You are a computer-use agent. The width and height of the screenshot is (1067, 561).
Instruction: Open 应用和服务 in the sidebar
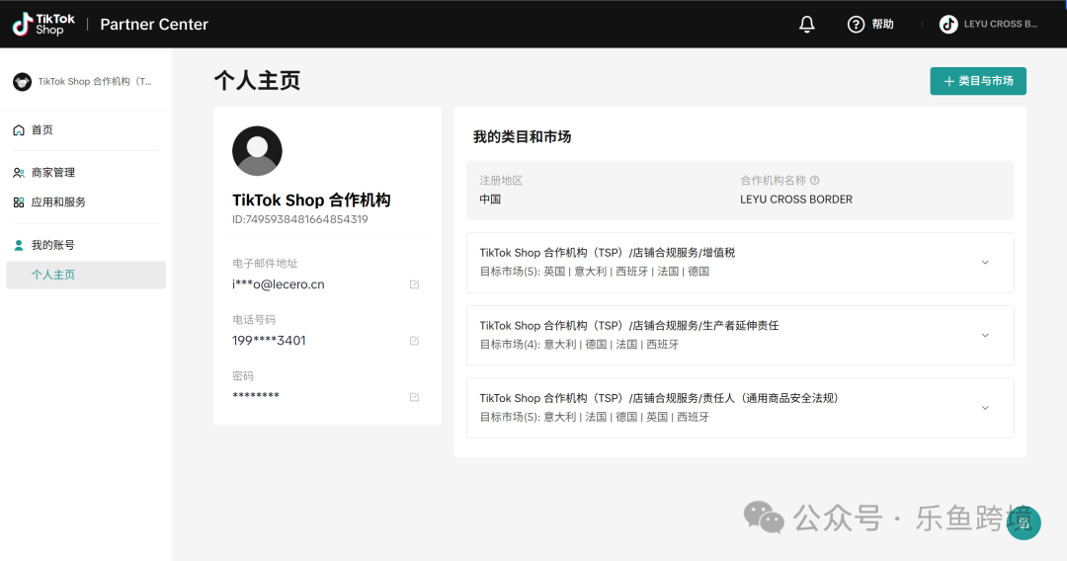click(58, 201)
